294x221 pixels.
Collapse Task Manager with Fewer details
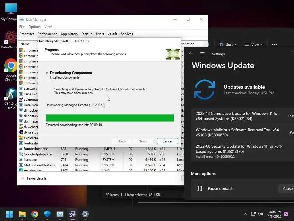tap(34, 178)
